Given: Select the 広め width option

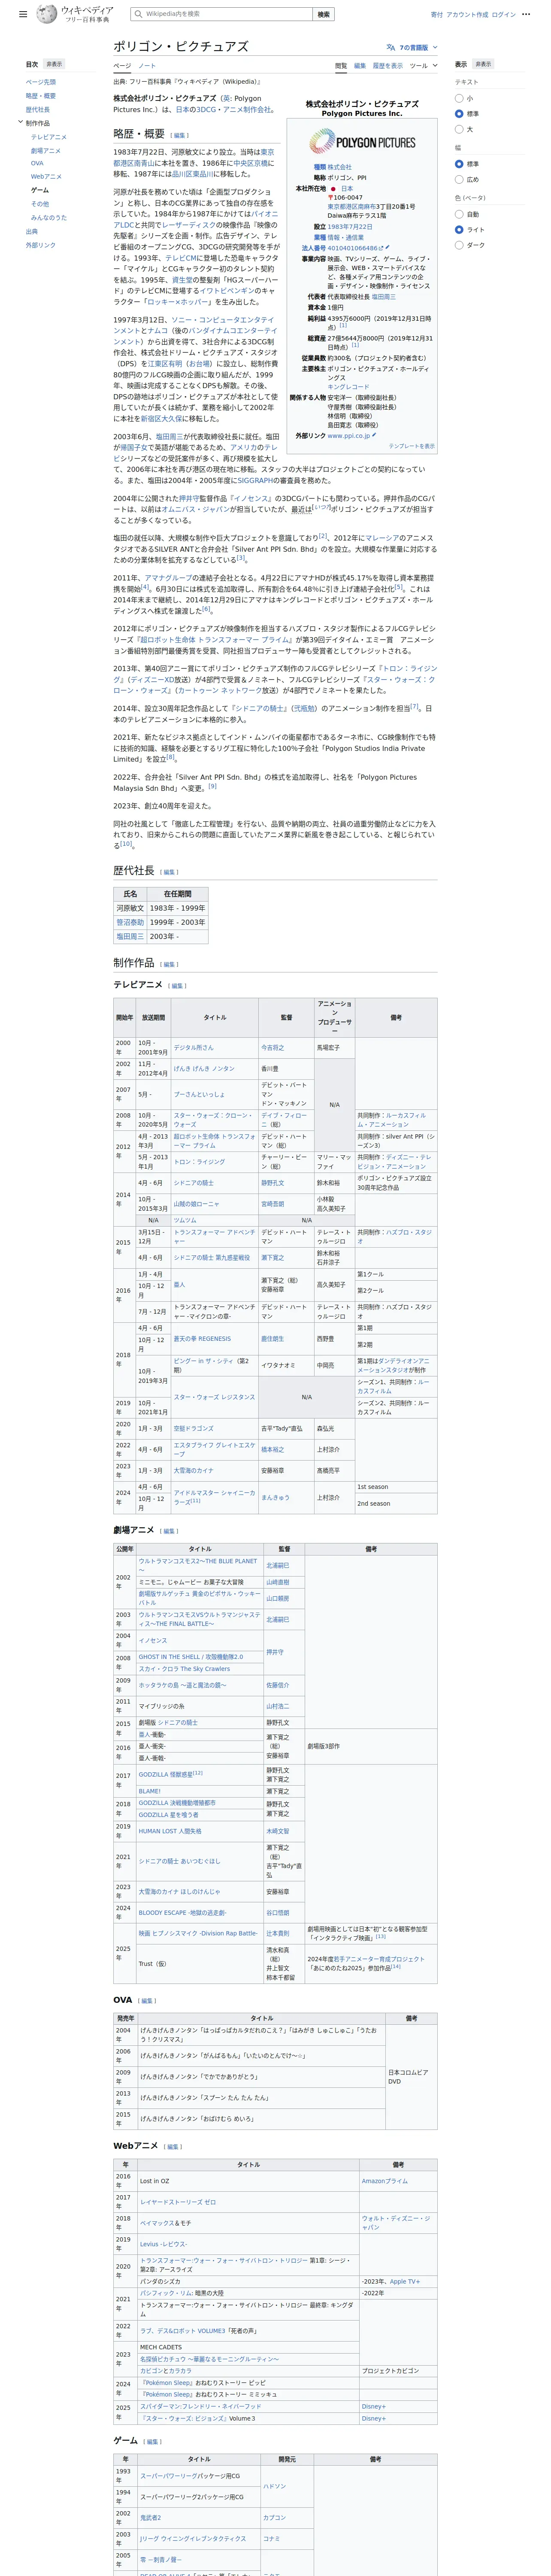Looking at the screenshot, I should (459, 179).
